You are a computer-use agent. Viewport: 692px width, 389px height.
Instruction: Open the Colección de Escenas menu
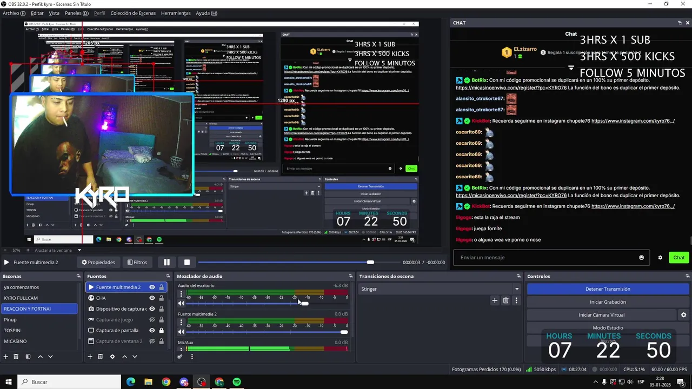[x=133, y=13]
